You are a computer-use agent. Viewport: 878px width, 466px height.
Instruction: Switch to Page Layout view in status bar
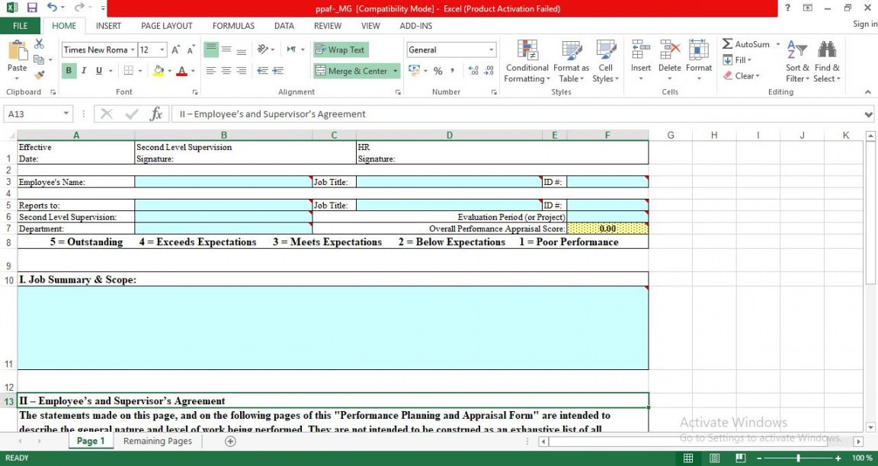coord(714,458)
